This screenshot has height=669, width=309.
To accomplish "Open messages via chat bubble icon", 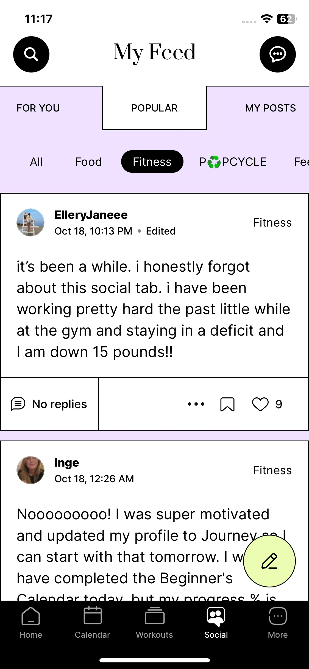I will (277, 54).
